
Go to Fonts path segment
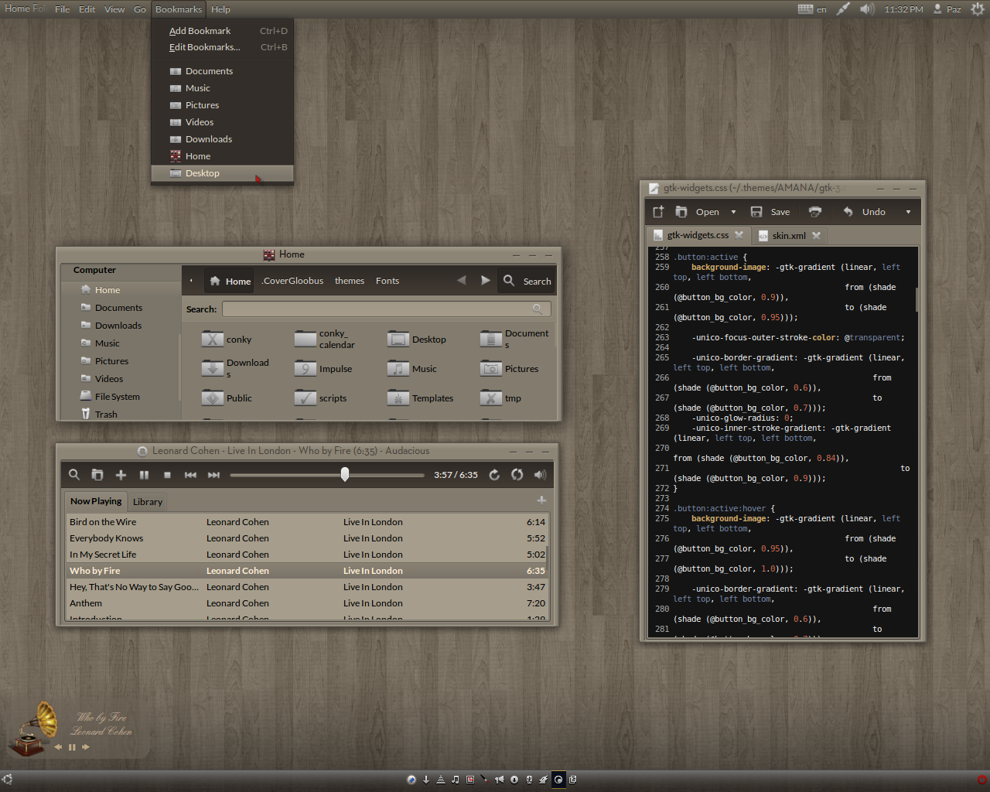click(387, 281)
